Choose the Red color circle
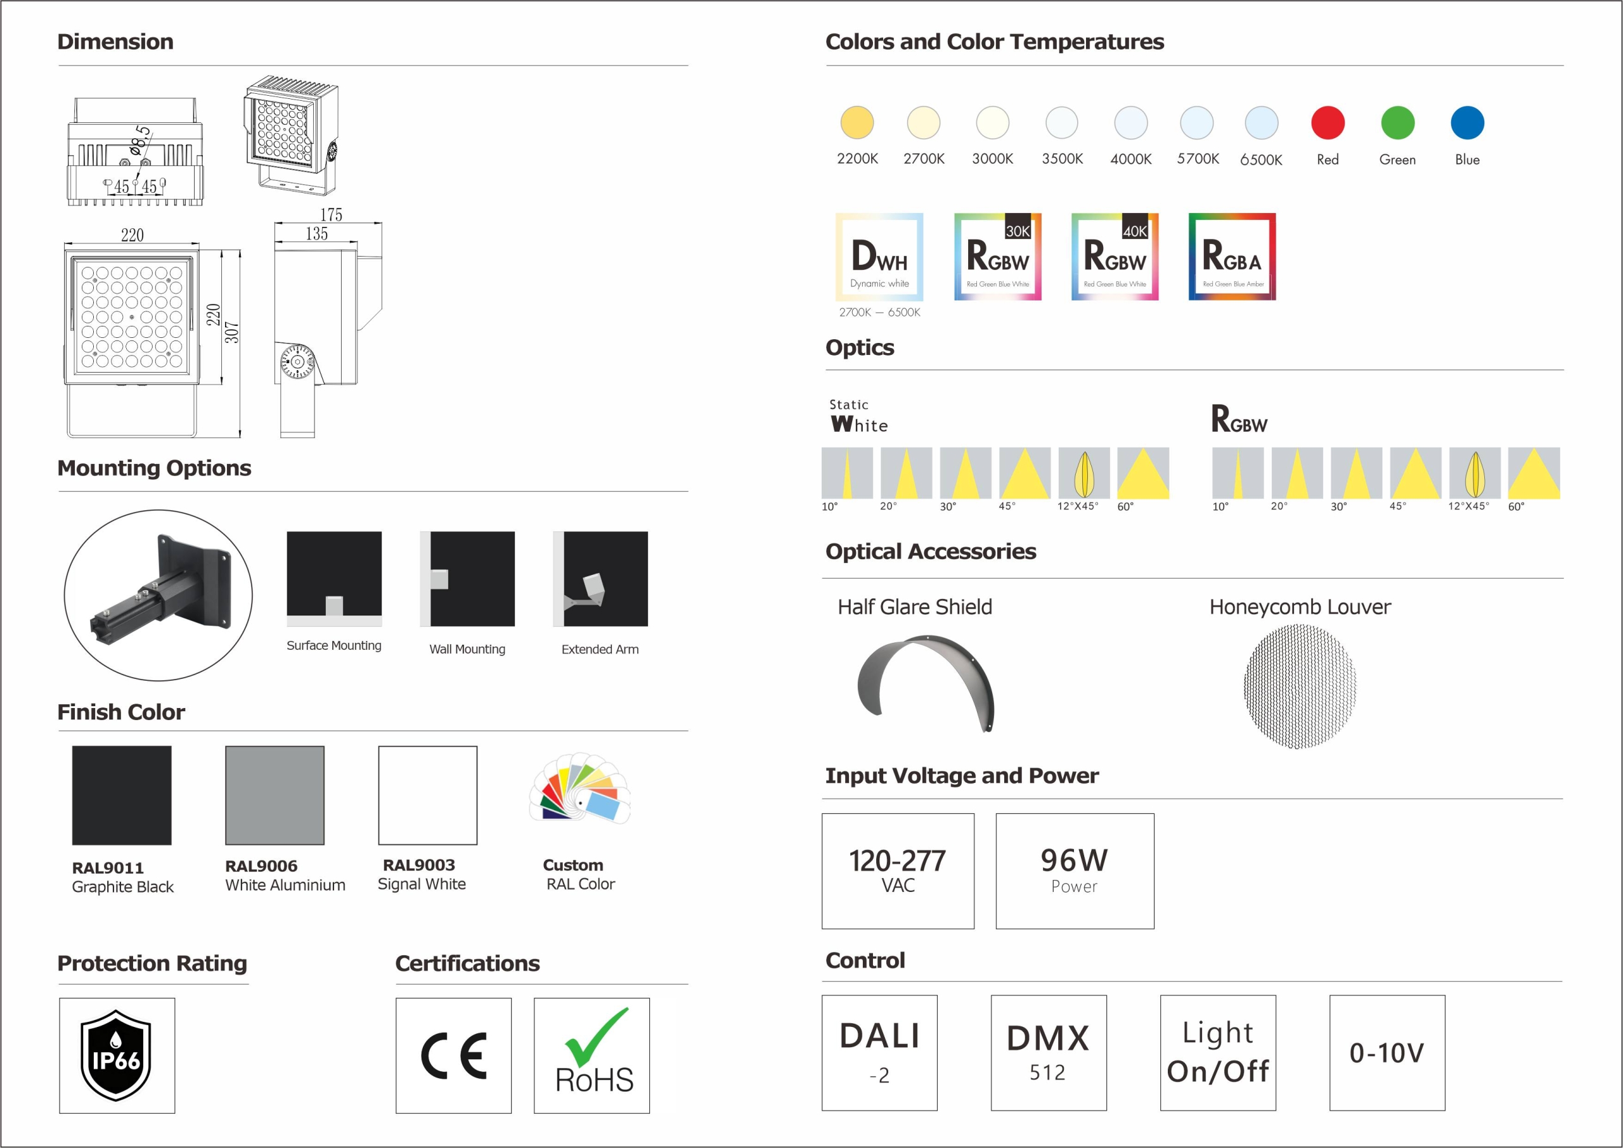The width and height of the screenshot is (1623, 1148). (1327, 123)
